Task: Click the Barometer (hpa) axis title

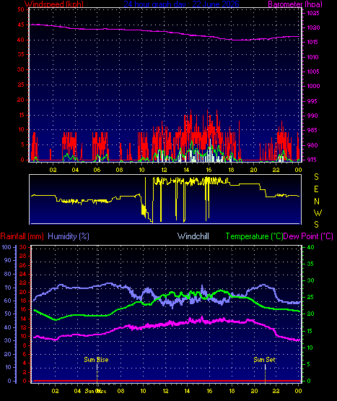Action: tap(295, 4)
